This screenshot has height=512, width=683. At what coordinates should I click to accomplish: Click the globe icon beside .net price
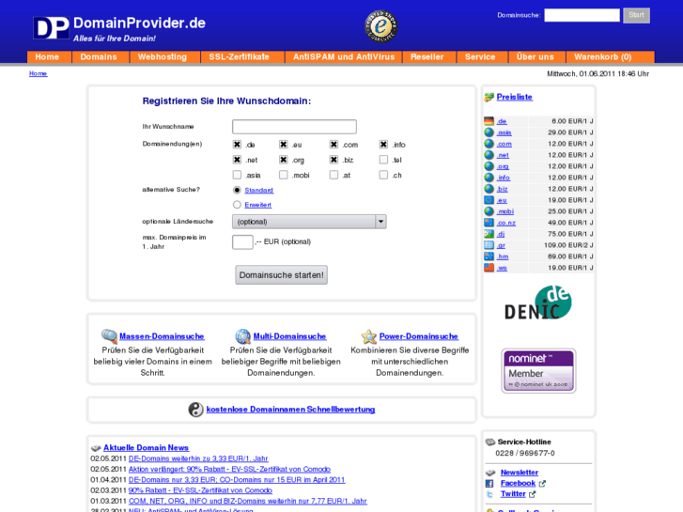coord(489,155)
